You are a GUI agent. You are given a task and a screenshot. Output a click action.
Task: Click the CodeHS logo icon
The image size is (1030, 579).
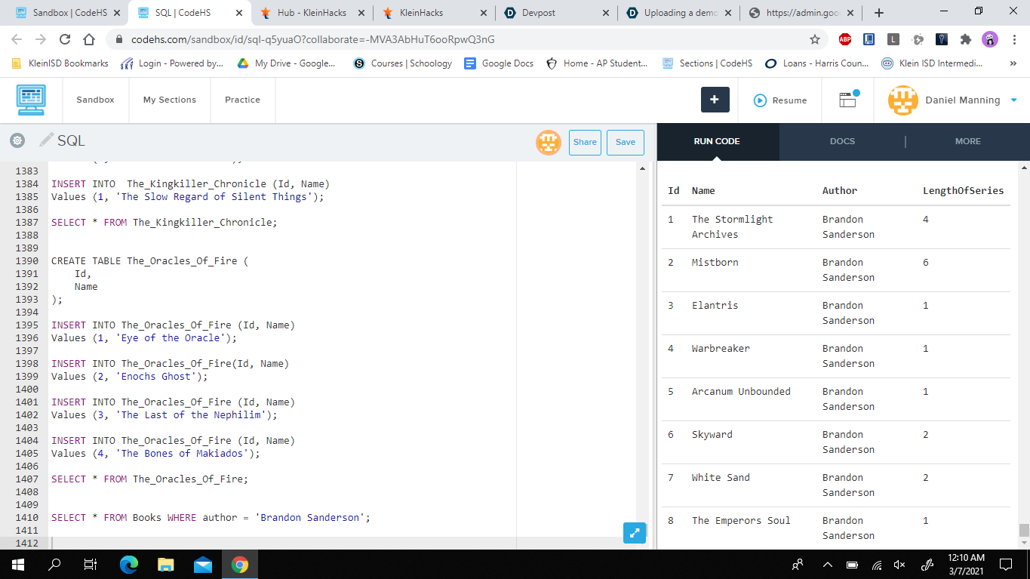[31, 100]
